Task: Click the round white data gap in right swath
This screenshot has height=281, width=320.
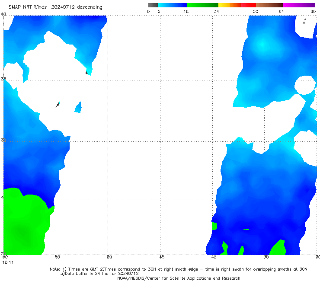Action: click(305, 85)
